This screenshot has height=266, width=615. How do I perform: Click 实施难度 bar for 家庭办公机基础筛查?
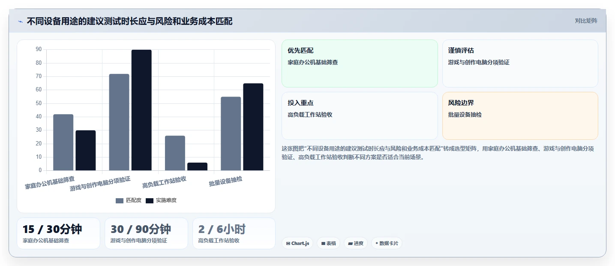pyautogui.click(x=86, y=150)
